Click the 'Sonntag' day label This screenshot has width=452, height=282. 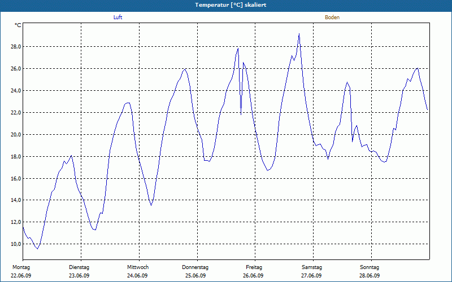click(370, 267)
